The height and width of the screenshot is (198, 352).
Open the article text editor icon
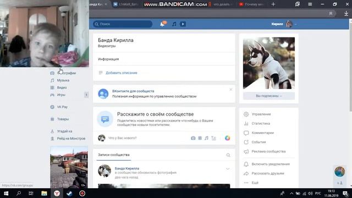(213, 138)
